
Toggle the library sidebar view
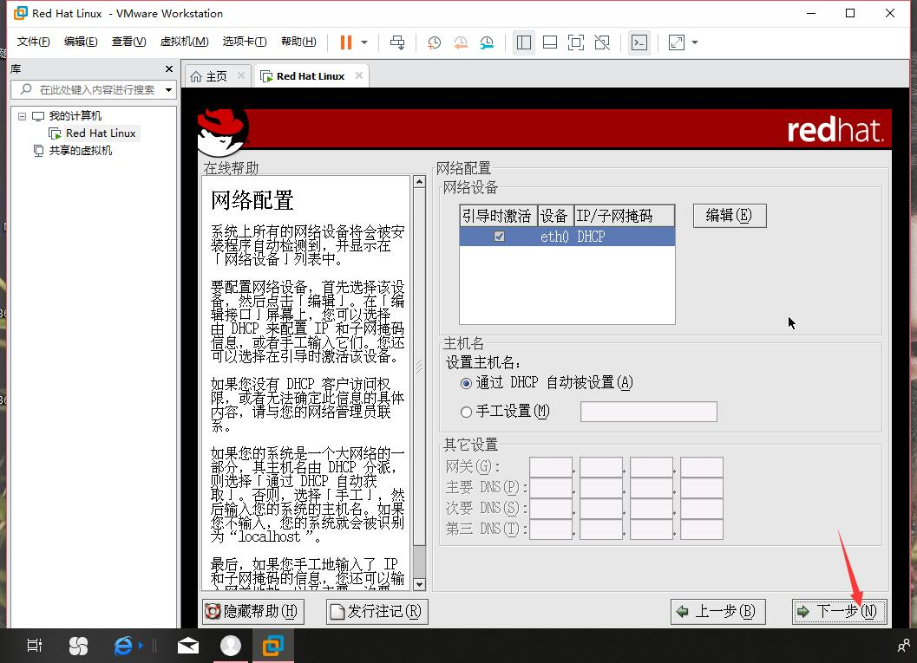pos(523,42)
